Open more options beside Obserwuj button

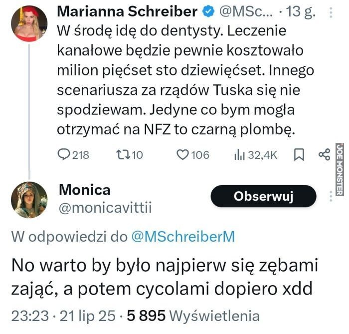(332, 196)
